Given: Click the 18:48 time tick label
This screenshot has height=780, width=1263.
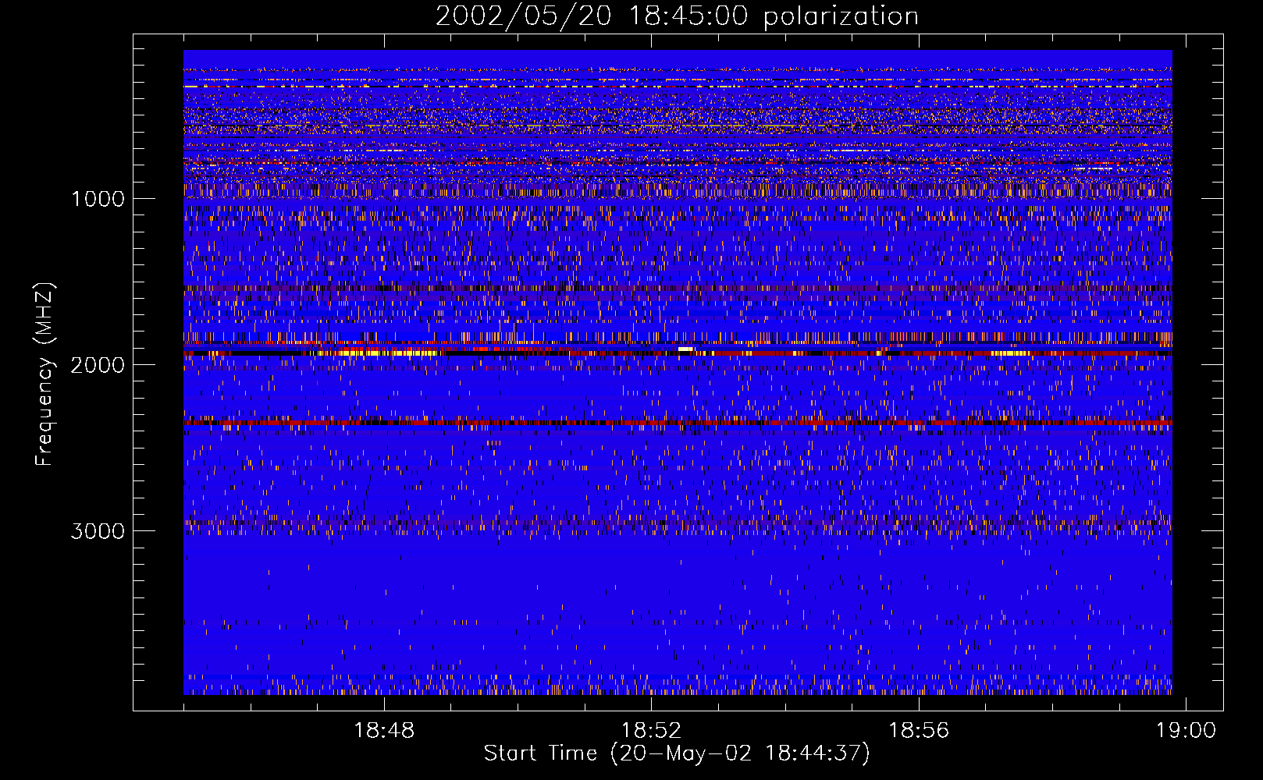Looking at the screenshot, I should 384,731.
